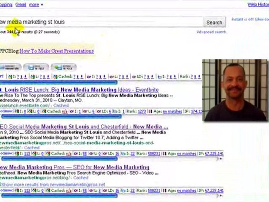Click blue scrollbar under SEO Social Media result bar
The height and width of the screenshot is (202, 269).
59,159
